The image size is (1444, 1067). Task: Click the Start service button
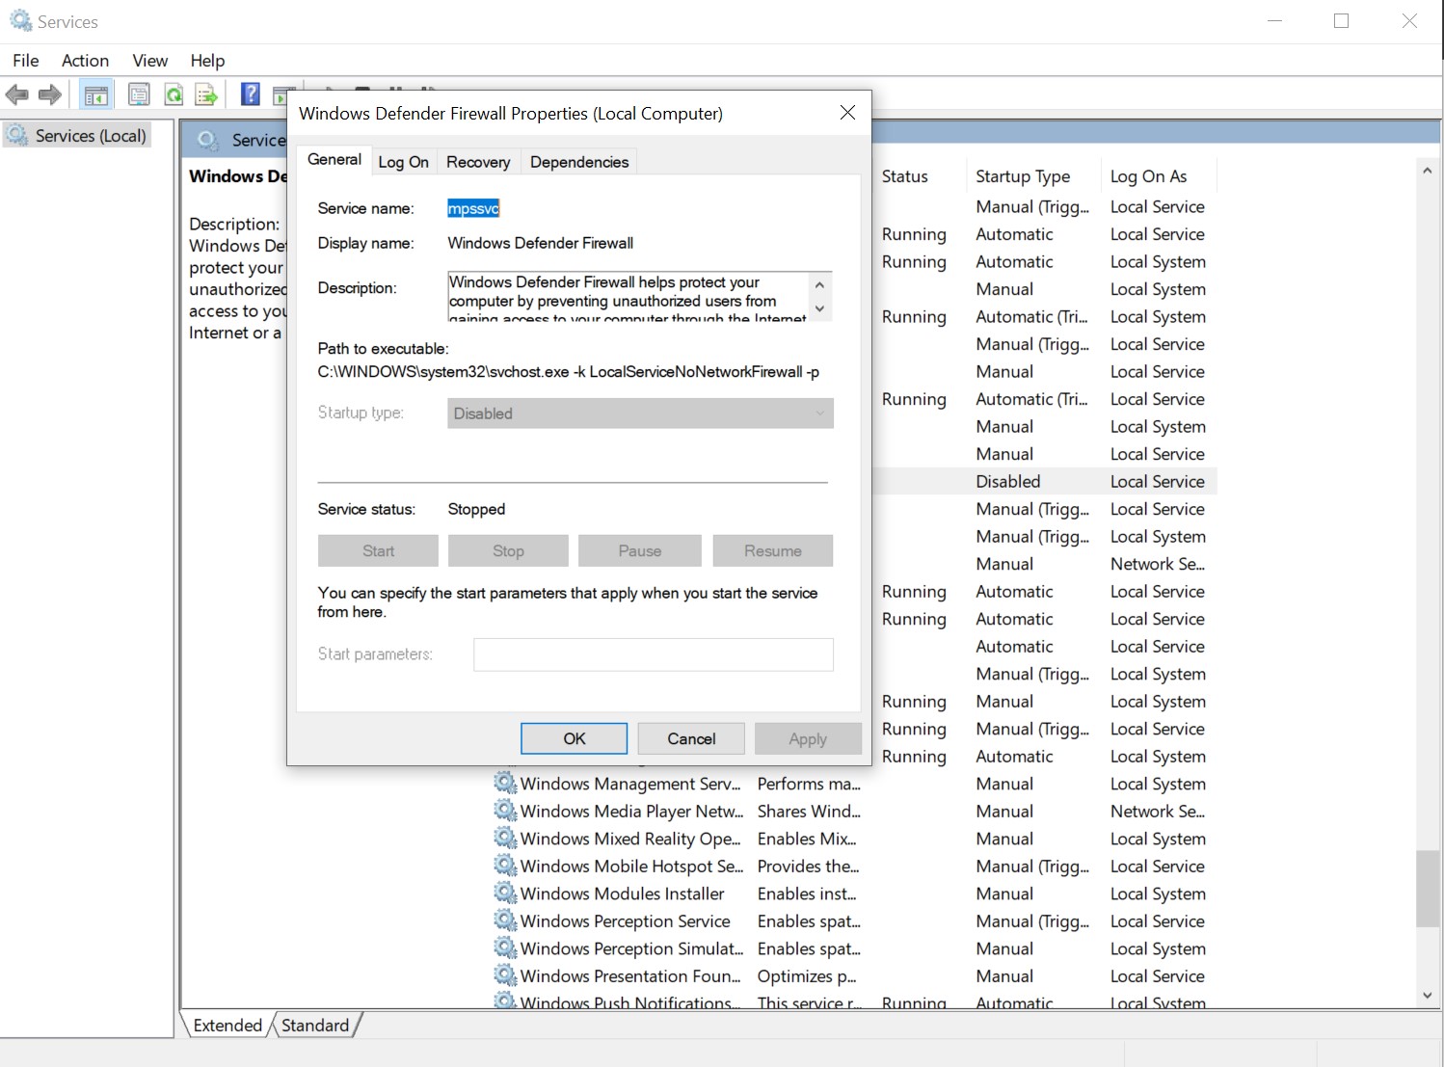point(378,550)
